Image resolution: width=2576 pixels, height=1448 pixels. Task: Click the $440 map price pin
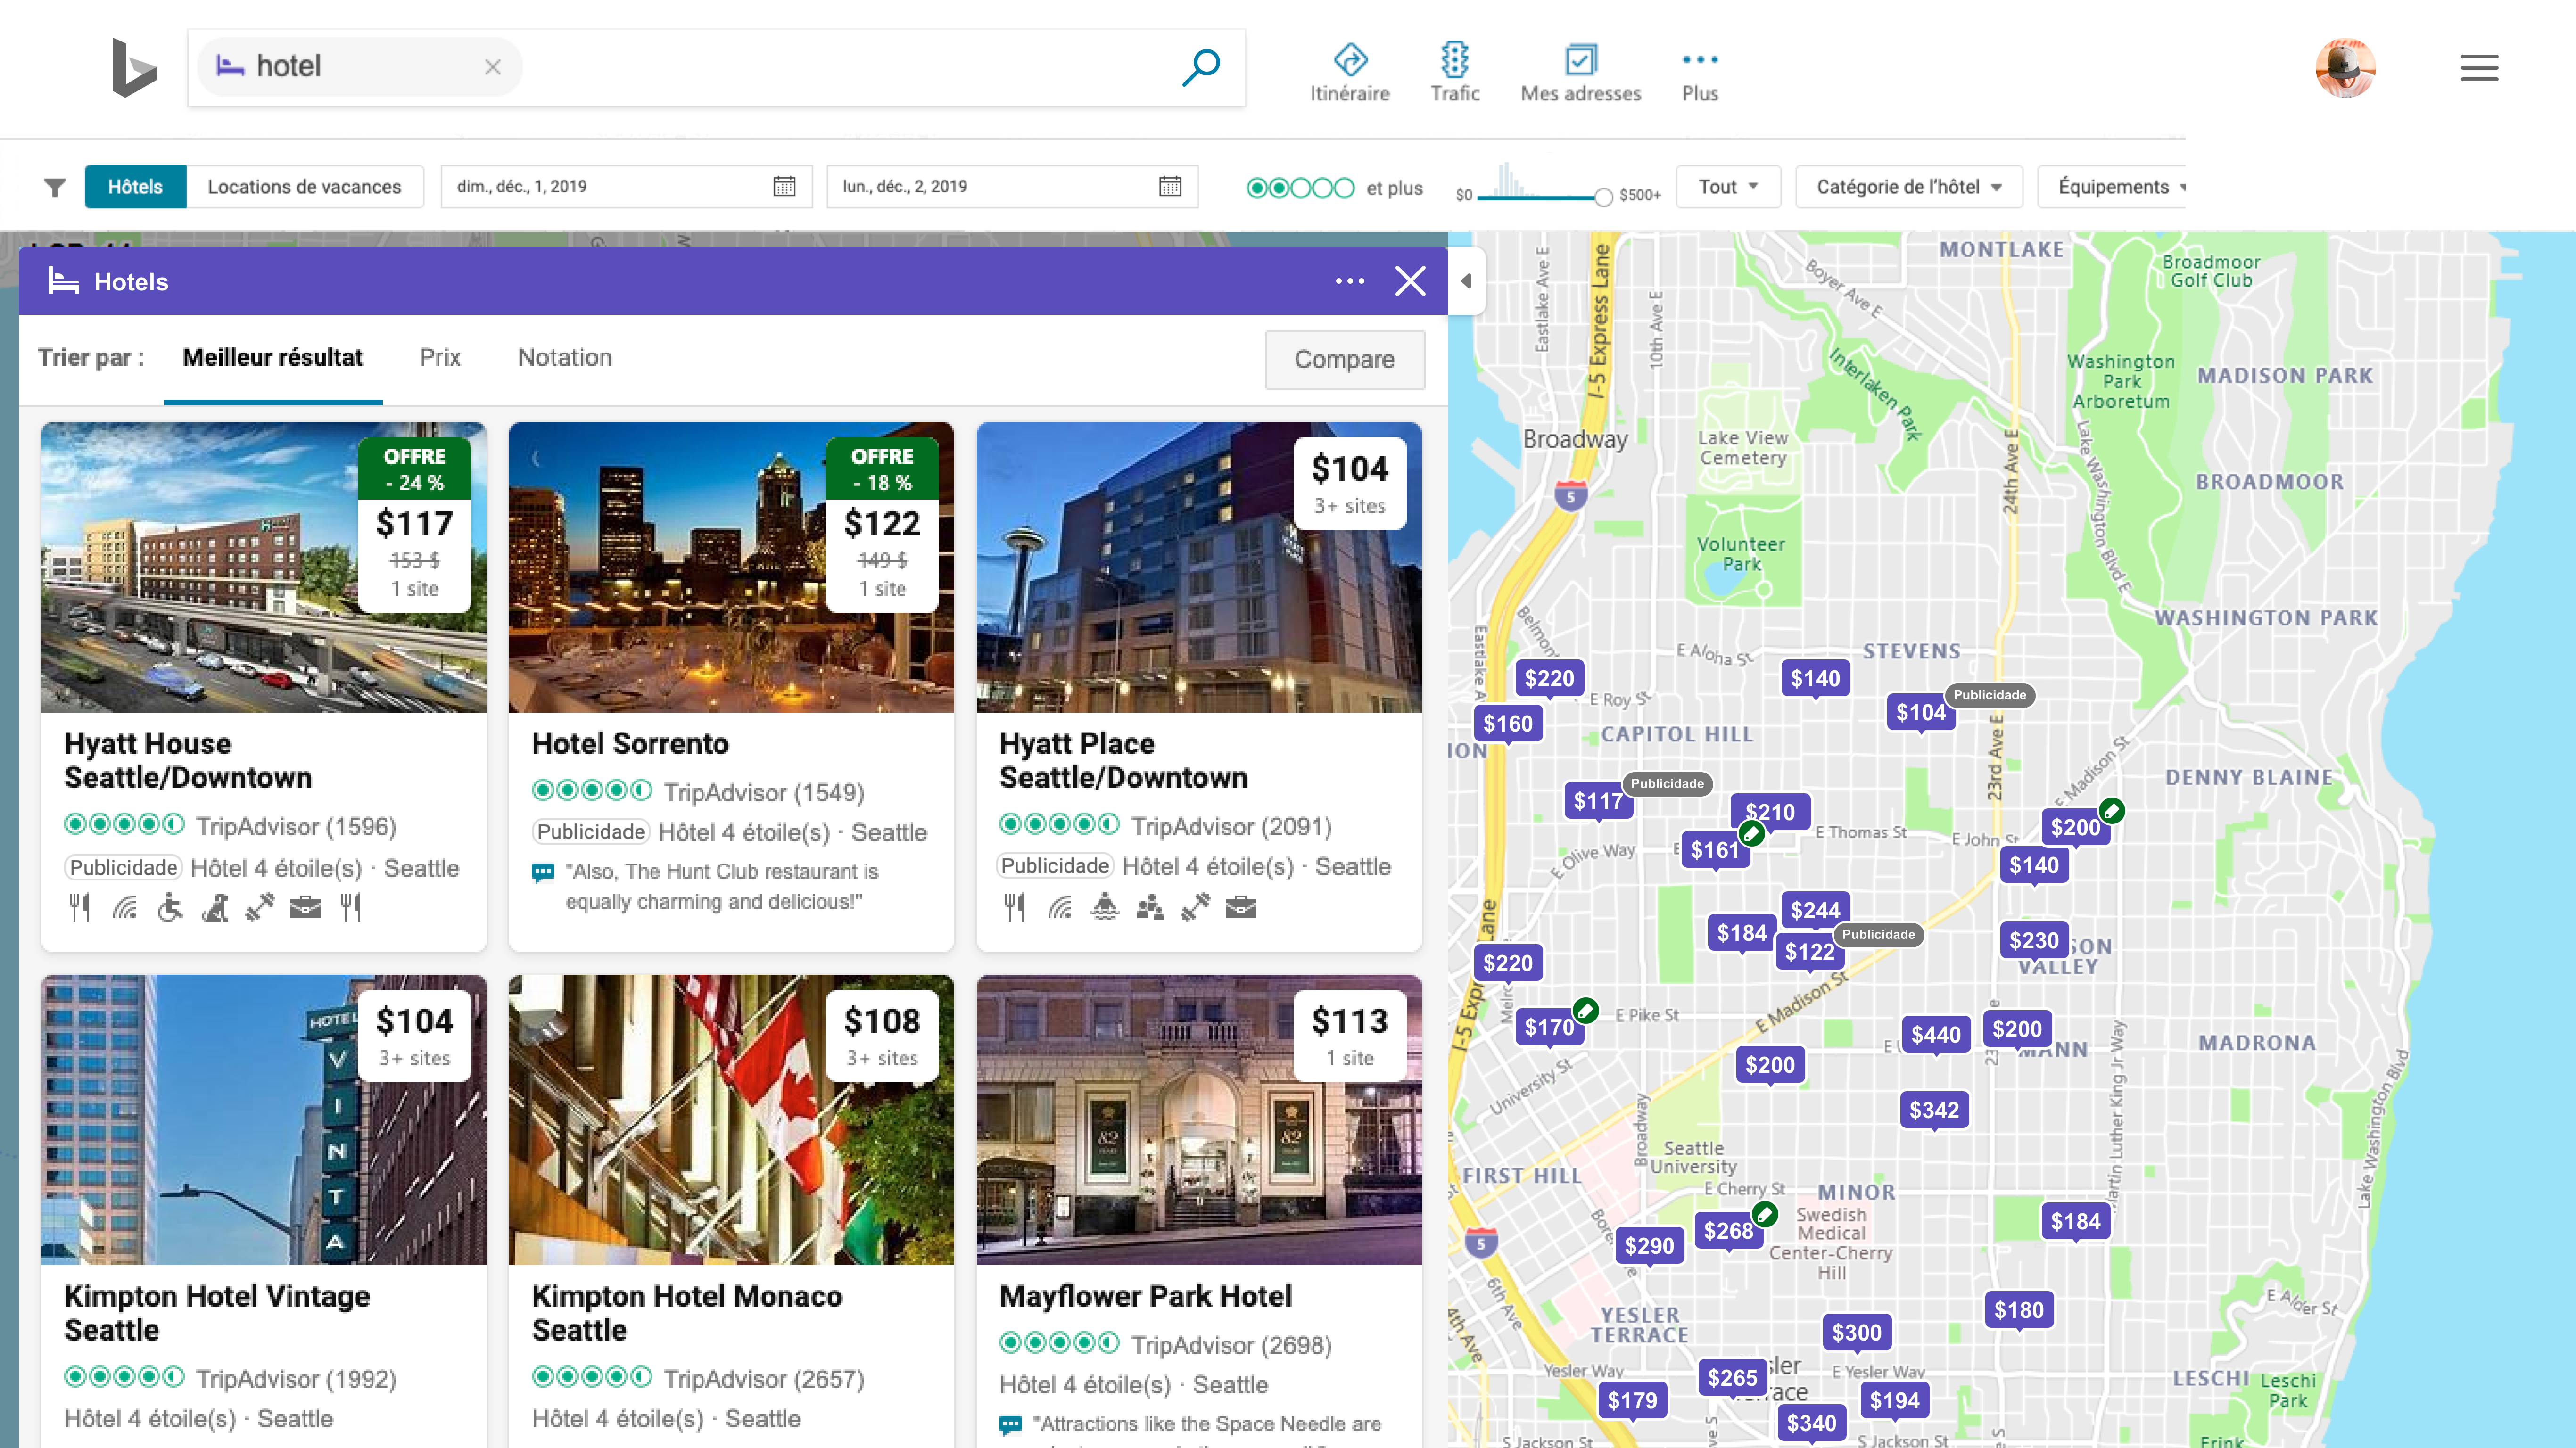coord(1935,1035)
